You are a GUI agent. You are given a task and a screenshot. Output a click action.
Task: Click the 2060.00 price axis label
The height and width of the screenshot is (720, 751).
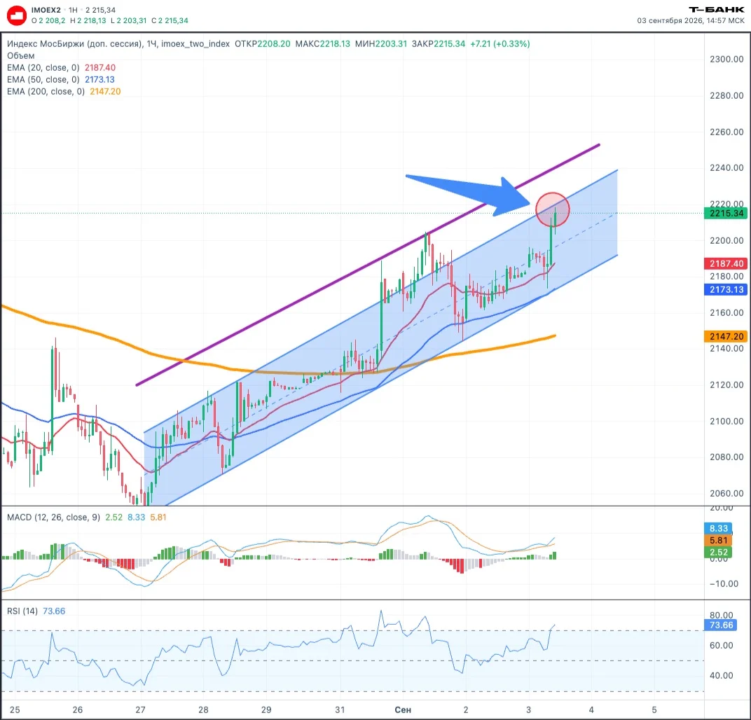(x=726, y=493)
